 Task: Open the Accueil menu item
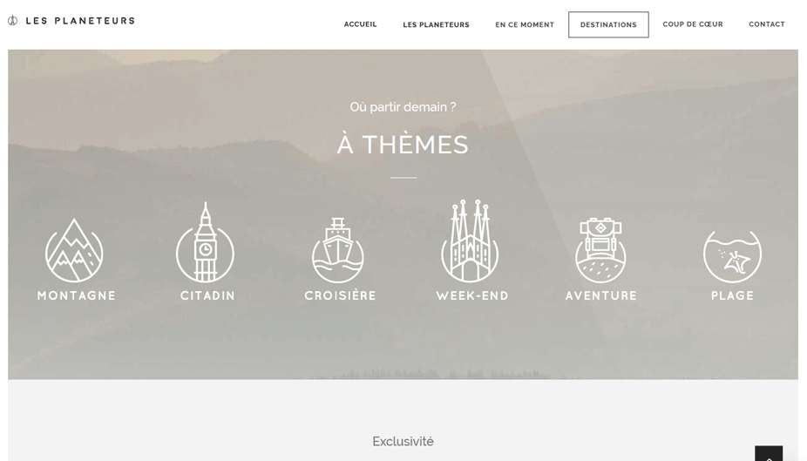pos(360,24)
